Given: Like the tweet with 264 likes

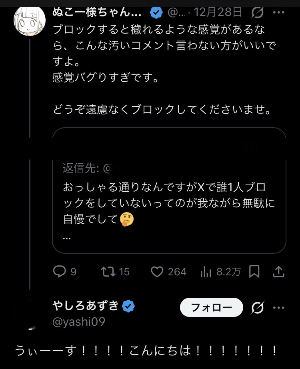Looking at the screenshot, I should (157, 272).
